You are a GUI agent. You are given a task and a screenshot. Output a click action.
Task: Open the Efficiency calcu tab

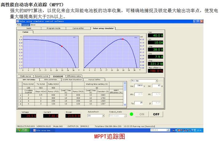coord(74,76)
